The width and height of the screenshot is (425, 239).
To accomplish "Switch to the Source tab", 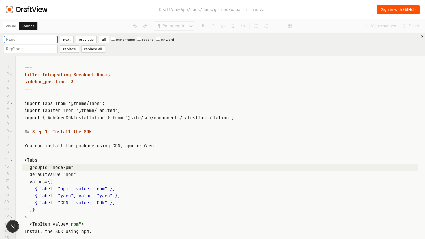I will (28, 26).
